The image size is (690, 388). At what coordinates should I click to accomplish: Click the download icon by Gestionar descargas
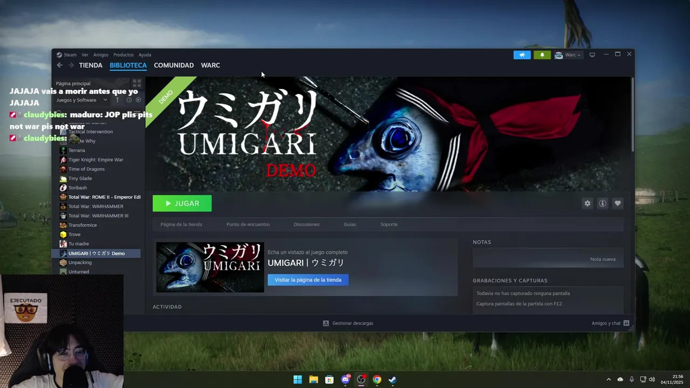click(326, 323)
